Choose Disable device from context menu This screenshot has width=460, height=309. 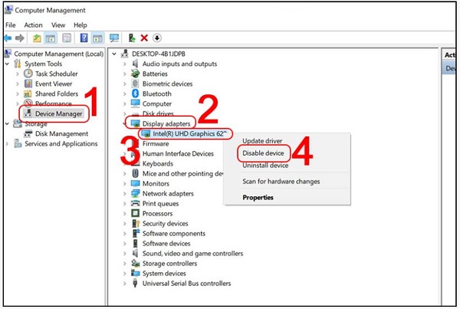pos(264,153)
